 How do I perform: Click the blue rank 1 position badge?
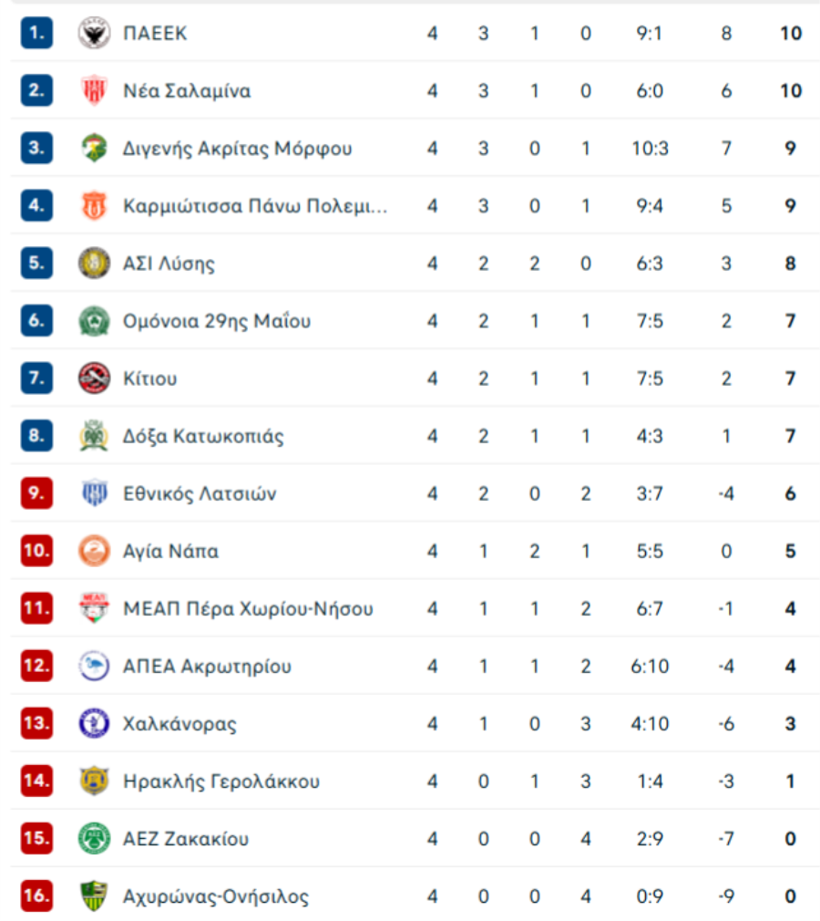click(x=36, y=34)
